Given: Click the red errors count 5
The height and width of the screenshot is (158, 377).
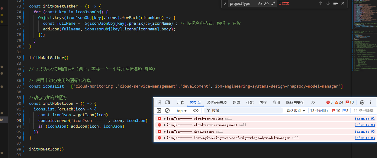Looking at the screenshot, I should tap(329, 102).
